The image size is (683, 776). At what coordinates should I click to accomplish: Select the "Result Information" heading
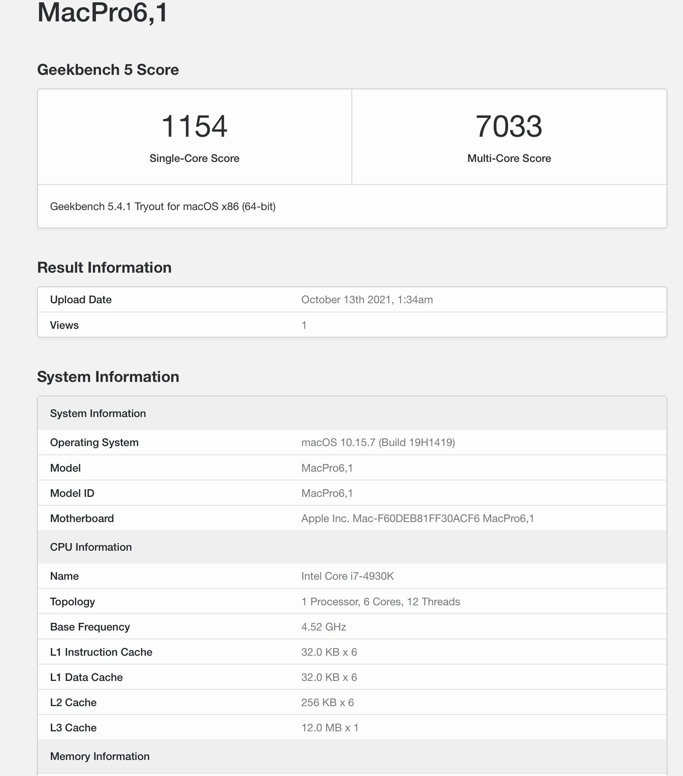[104, 268]
